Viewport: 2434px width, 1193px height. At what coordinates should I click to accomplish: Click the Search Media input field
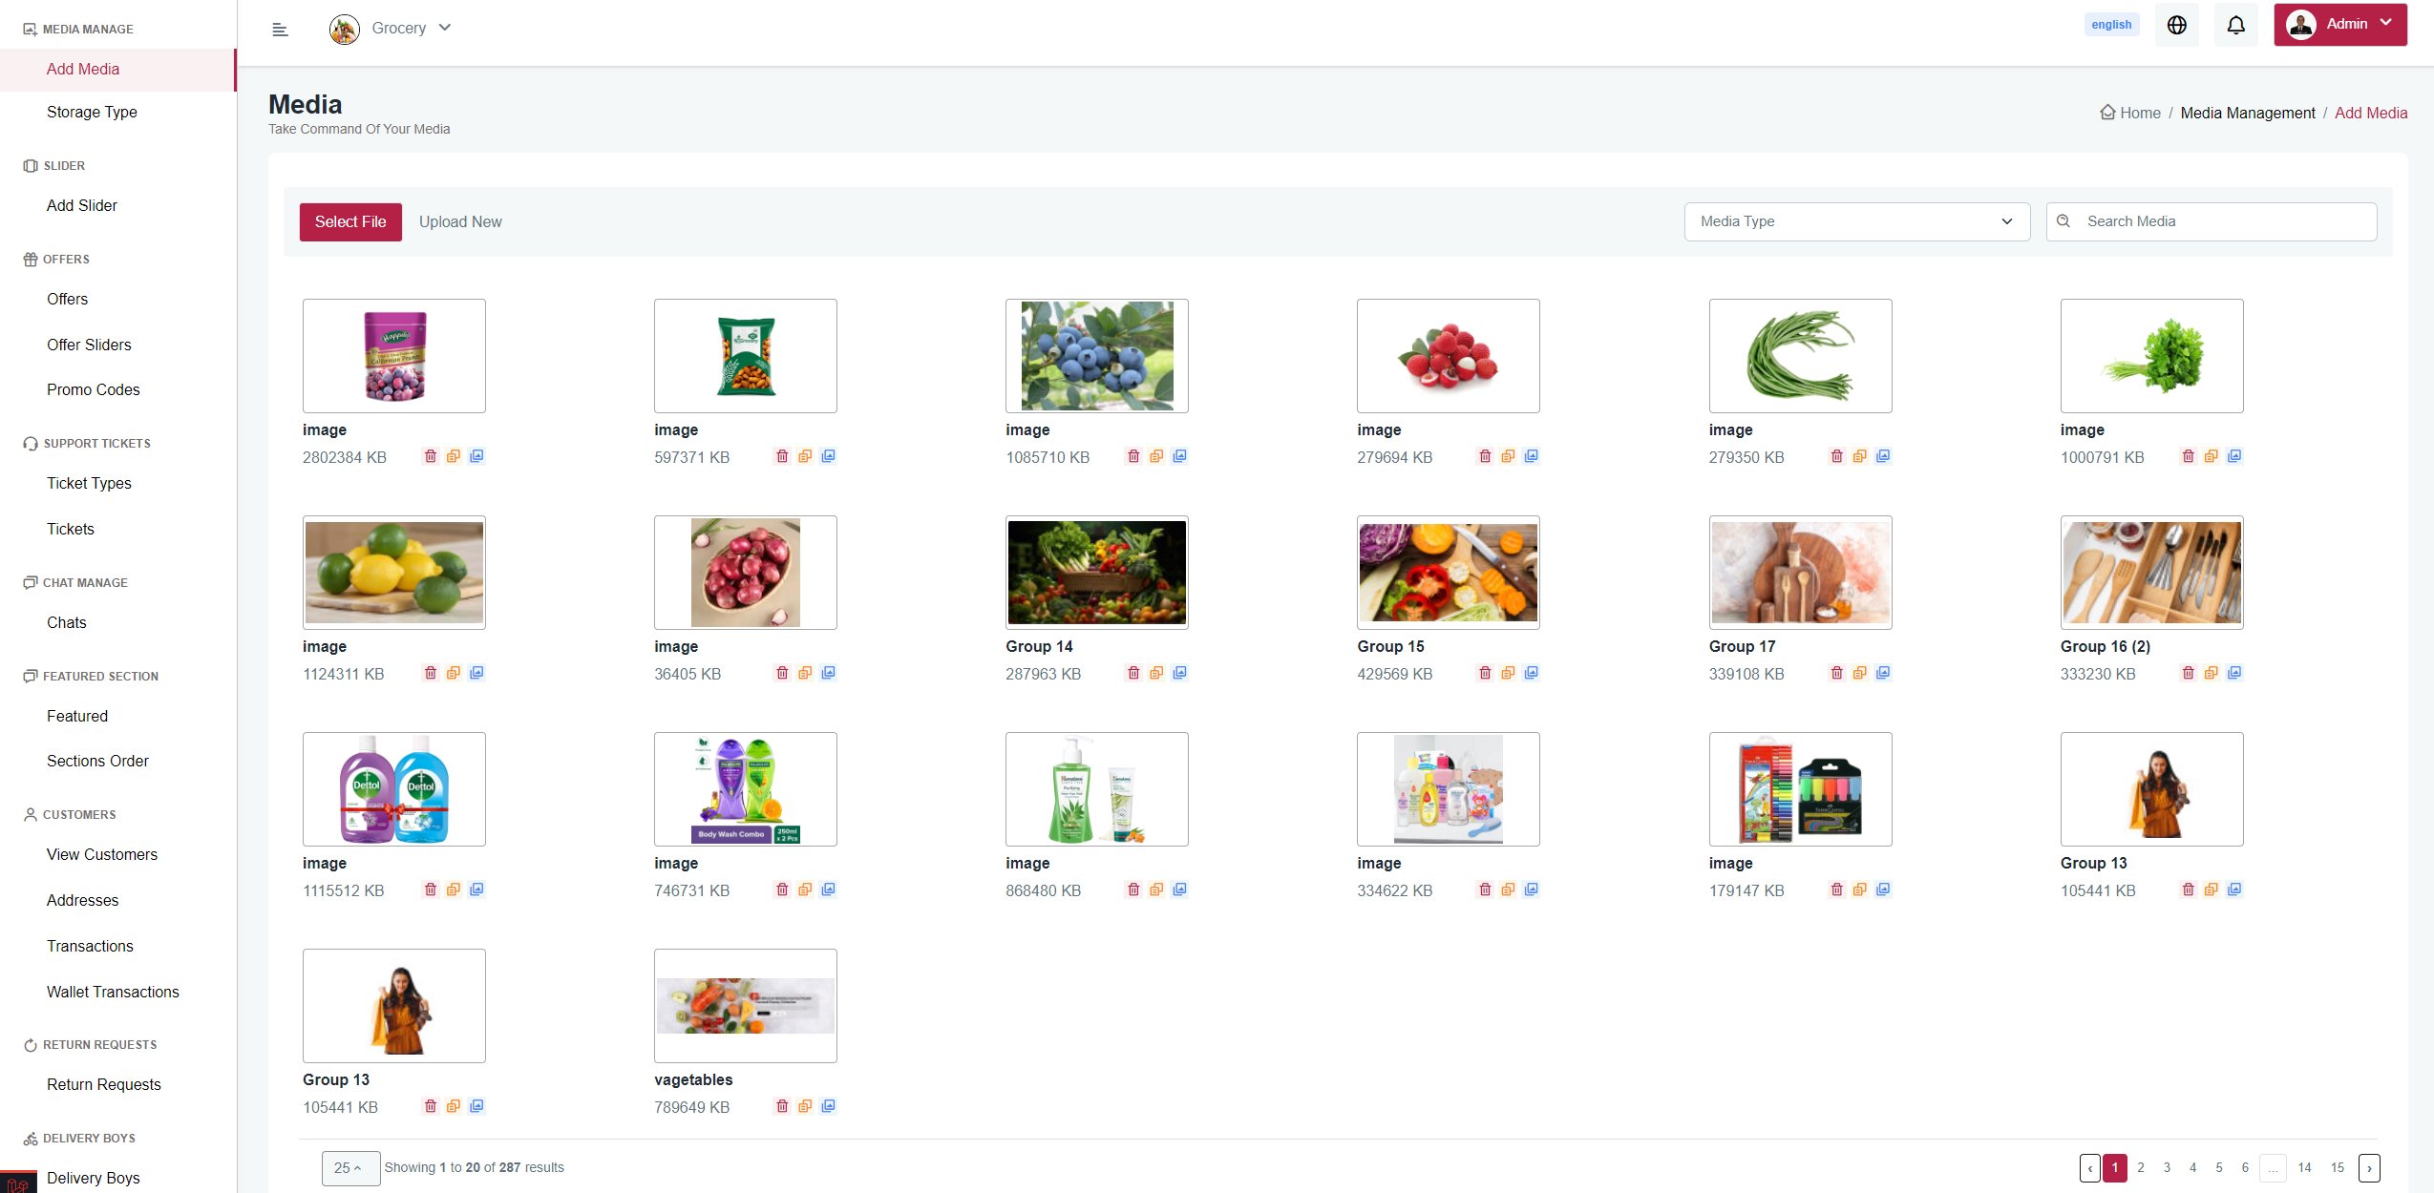(2223, 221)
